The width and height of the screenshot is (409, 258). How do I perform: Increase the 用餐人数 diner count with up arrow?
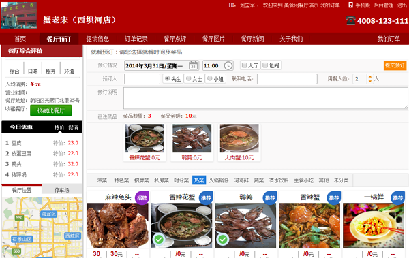tap(370, 77)
